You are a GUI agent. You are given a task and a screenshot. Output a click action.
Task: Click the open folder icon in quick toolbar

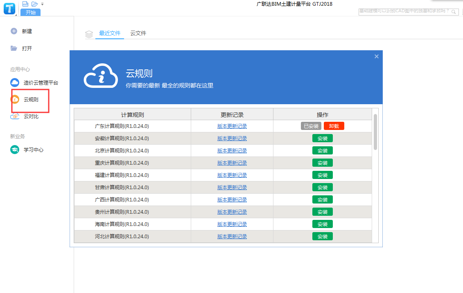click(x=35, y=4)
